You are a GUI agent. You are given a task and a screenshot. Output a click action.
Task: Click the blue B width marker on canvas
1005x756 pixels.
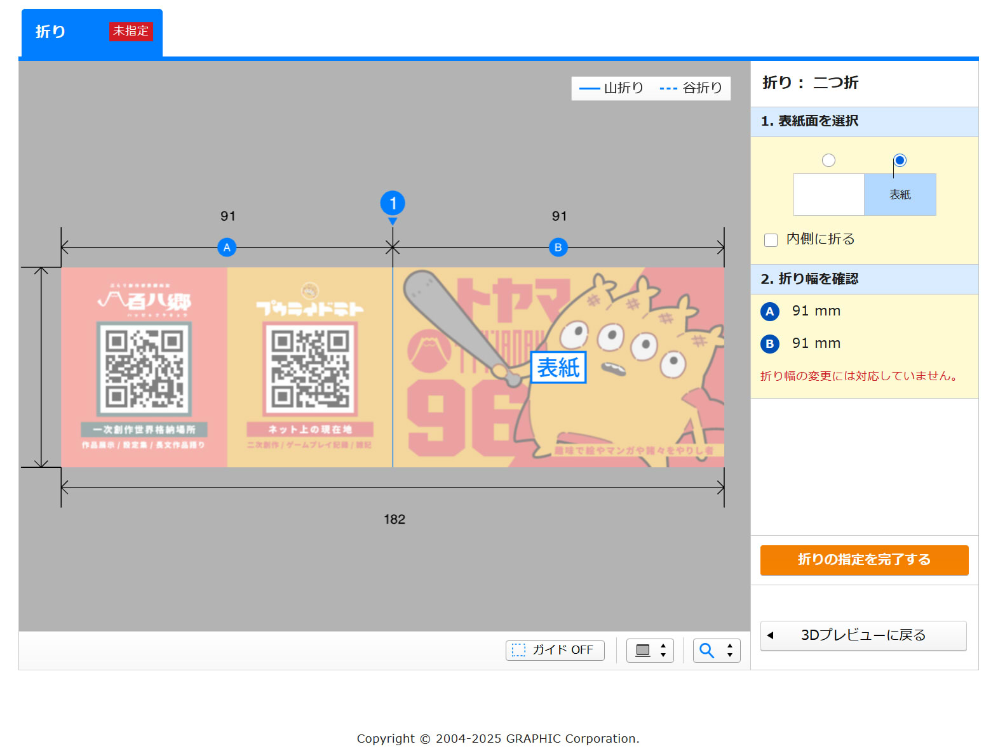pos(558,248)
